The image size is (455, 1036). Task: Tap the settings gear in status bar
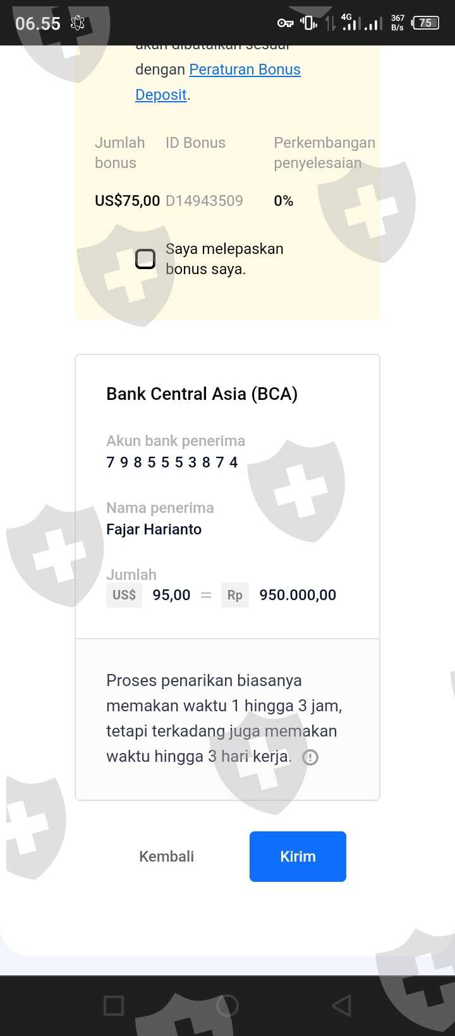click(x=78, y=23)
